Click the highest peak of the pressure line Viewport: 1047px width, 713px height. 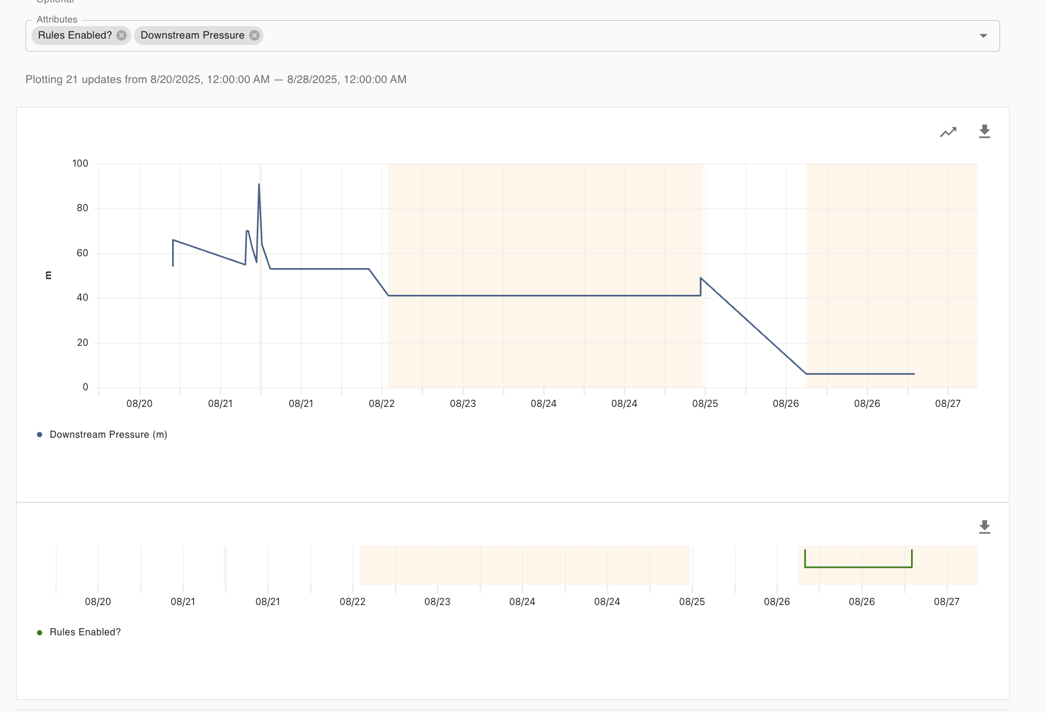[x=259, y=185]
